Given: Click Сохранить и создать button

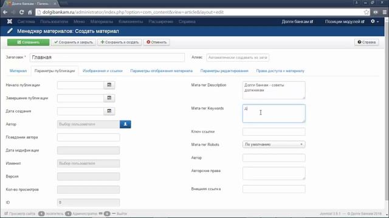Looking at the screenshot, I should coord(120,42).
